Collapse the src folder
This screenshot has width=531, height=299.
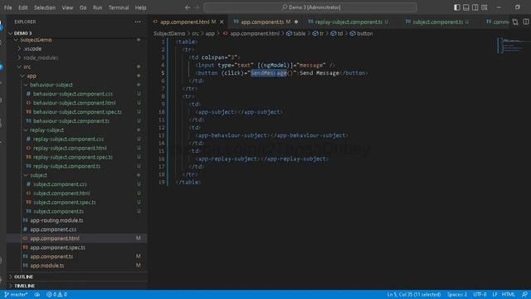click(27, 66)
